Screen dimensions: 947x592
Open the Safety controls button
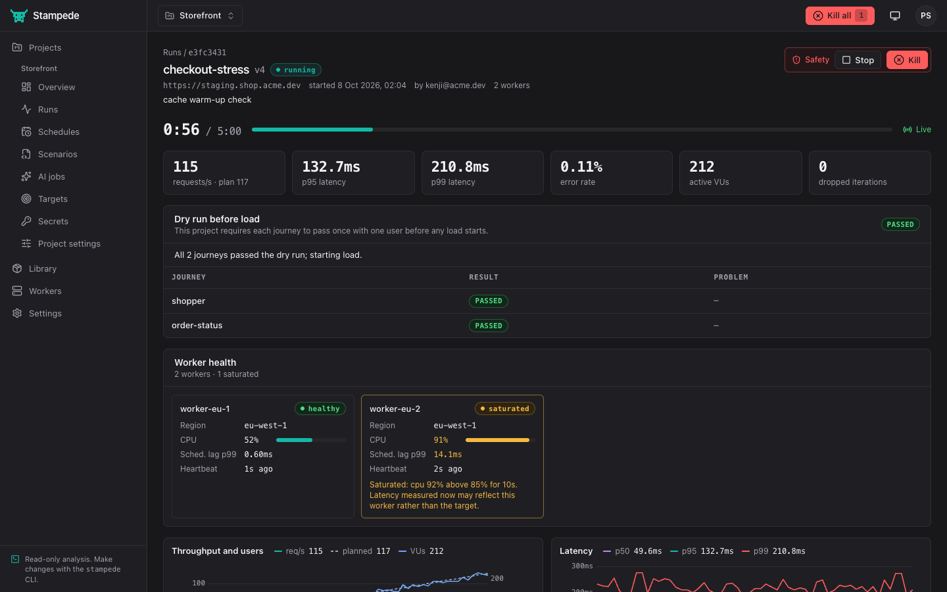pos(811,60)
